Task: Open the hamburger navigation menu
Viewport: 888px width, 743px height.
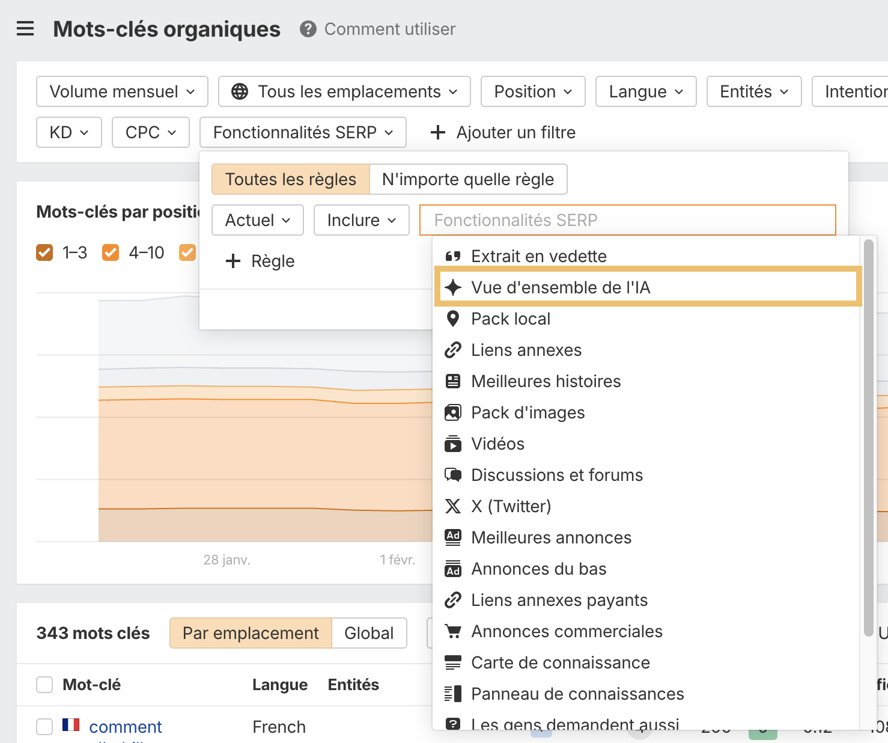Action: coord(25,28)
